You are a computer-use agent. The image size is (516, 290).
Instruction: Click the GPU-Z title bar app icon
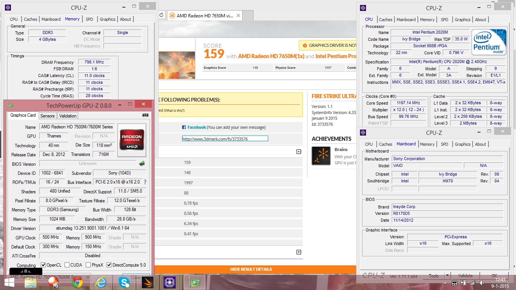(x=11, y=105)
